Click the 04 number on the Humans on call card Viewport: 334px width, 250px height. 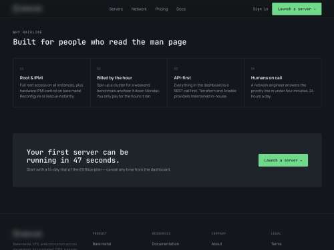[x=253, y=69]
